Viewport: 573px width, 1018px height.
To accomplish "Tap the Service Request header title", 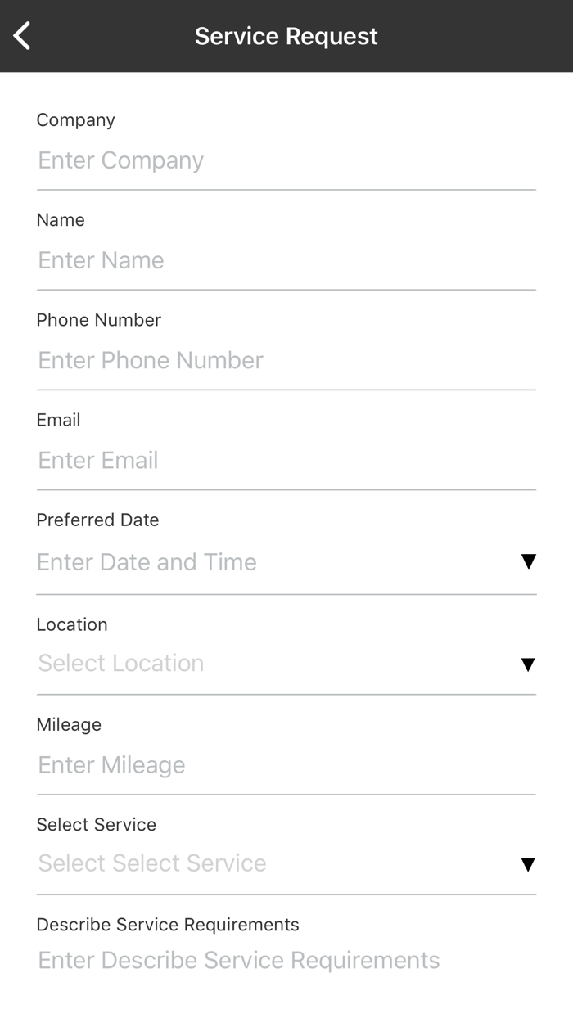I will 286,36.
